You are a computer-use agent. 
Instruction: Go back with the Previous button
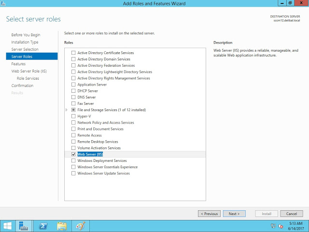click(x=209, y=214)
